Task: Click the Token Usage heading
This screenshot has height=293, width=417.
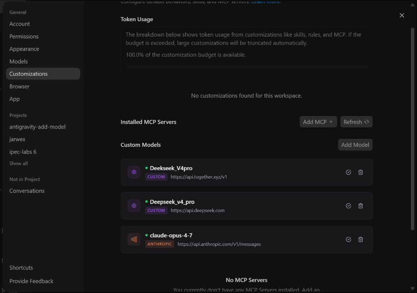Action: tap(137, 19)
